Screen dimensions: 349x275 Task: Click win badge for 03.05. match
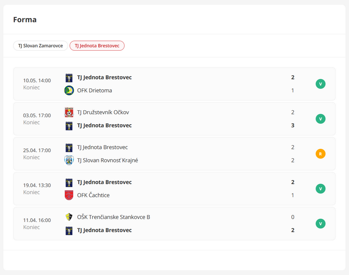321,119
